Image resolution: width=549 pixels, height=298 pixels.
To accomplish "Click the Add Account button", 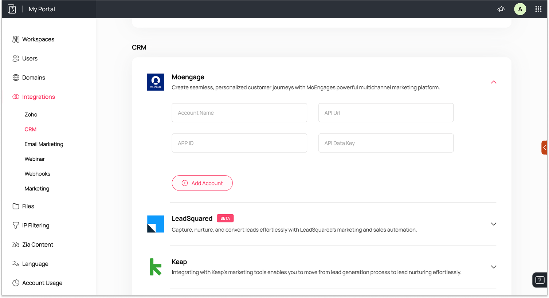I will click(202, 183).
